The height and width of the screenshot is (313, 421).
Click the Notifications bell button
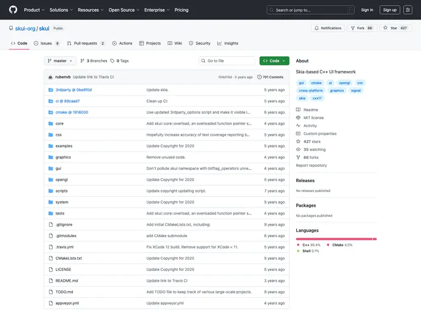pos(327,28)
